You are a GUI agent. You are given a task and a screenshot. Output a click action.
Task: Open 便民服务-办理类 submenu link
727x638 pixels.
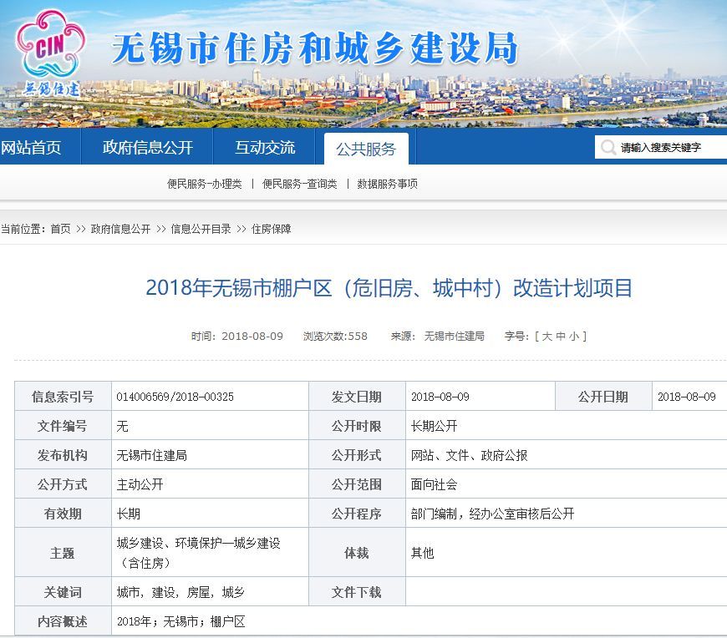point(205,184)
